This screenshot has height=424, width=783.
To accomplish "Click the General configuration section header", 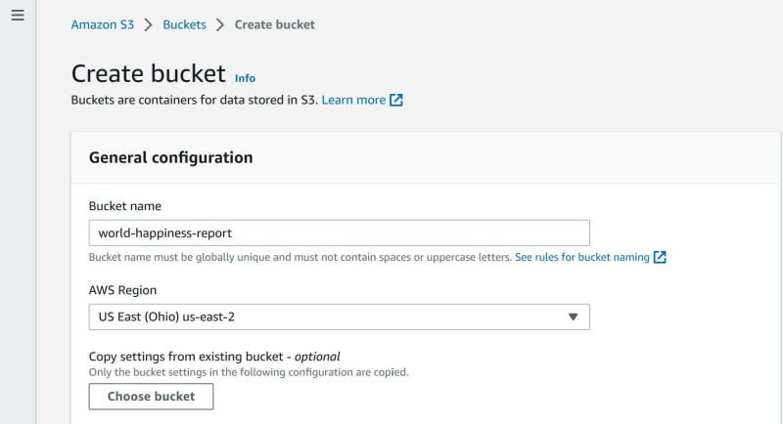I will [x=170, y=157].
